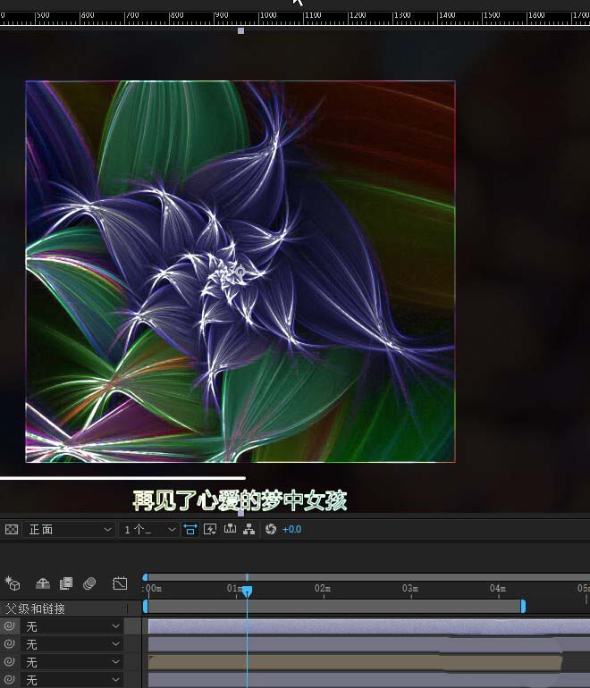
Task: Open the composition flowchart icon
Action: click(249, 530)
